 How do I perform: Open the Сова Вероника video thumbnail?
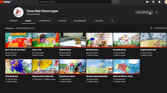pos(19,67)
